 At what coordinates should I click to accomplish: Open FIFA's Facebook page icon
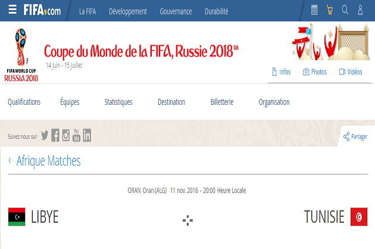click(x=55, y=135)
